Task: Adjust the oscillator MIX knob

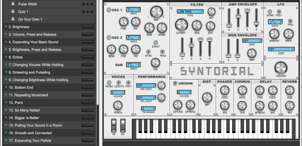Action: pyautogui.click(x=157, y=12)
